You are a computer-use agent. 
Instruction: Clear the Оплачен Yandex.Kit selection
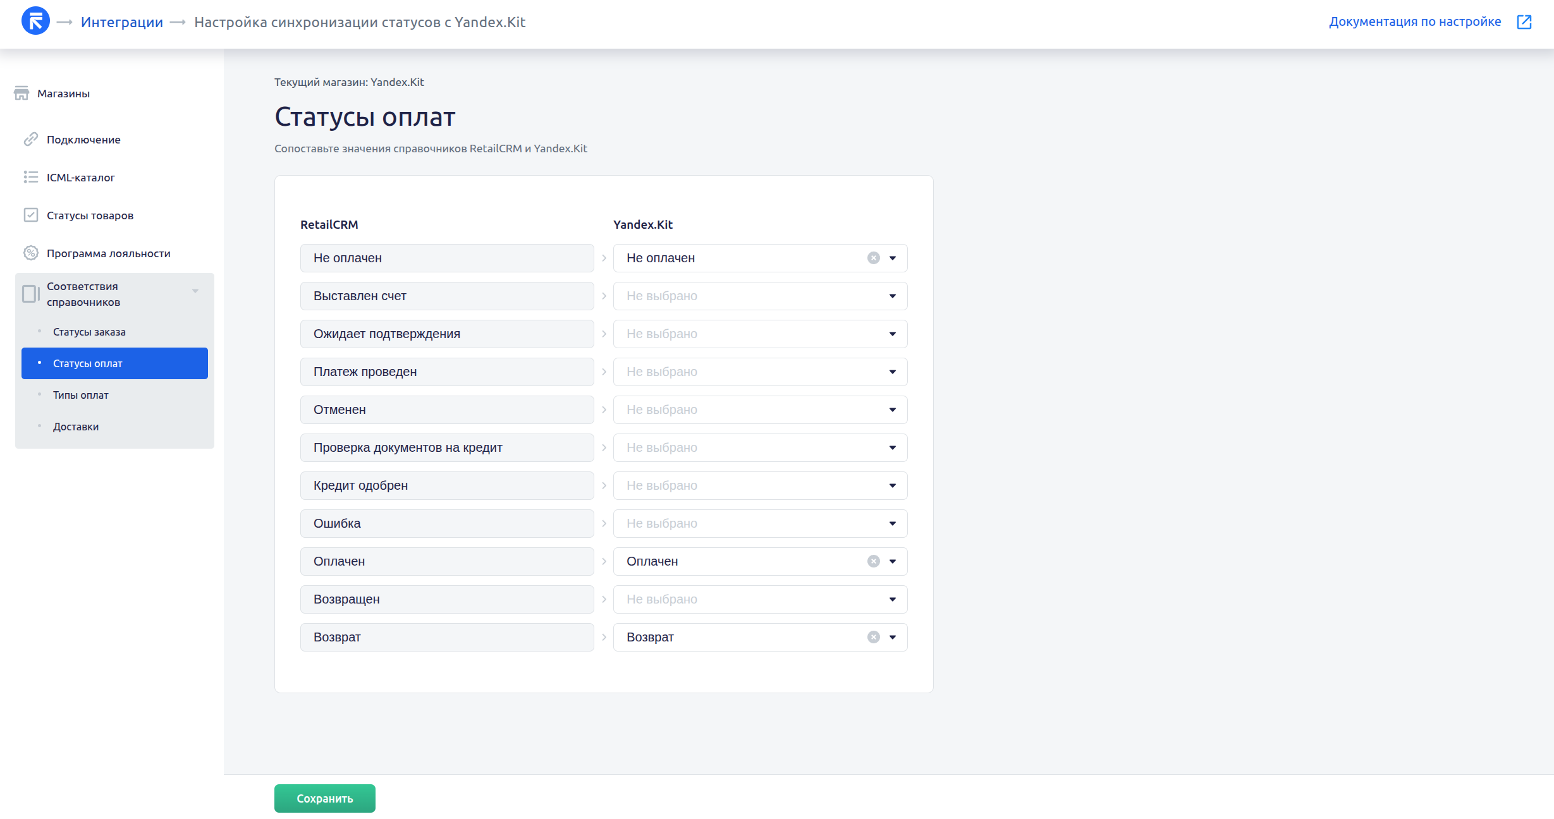[874, 561]
